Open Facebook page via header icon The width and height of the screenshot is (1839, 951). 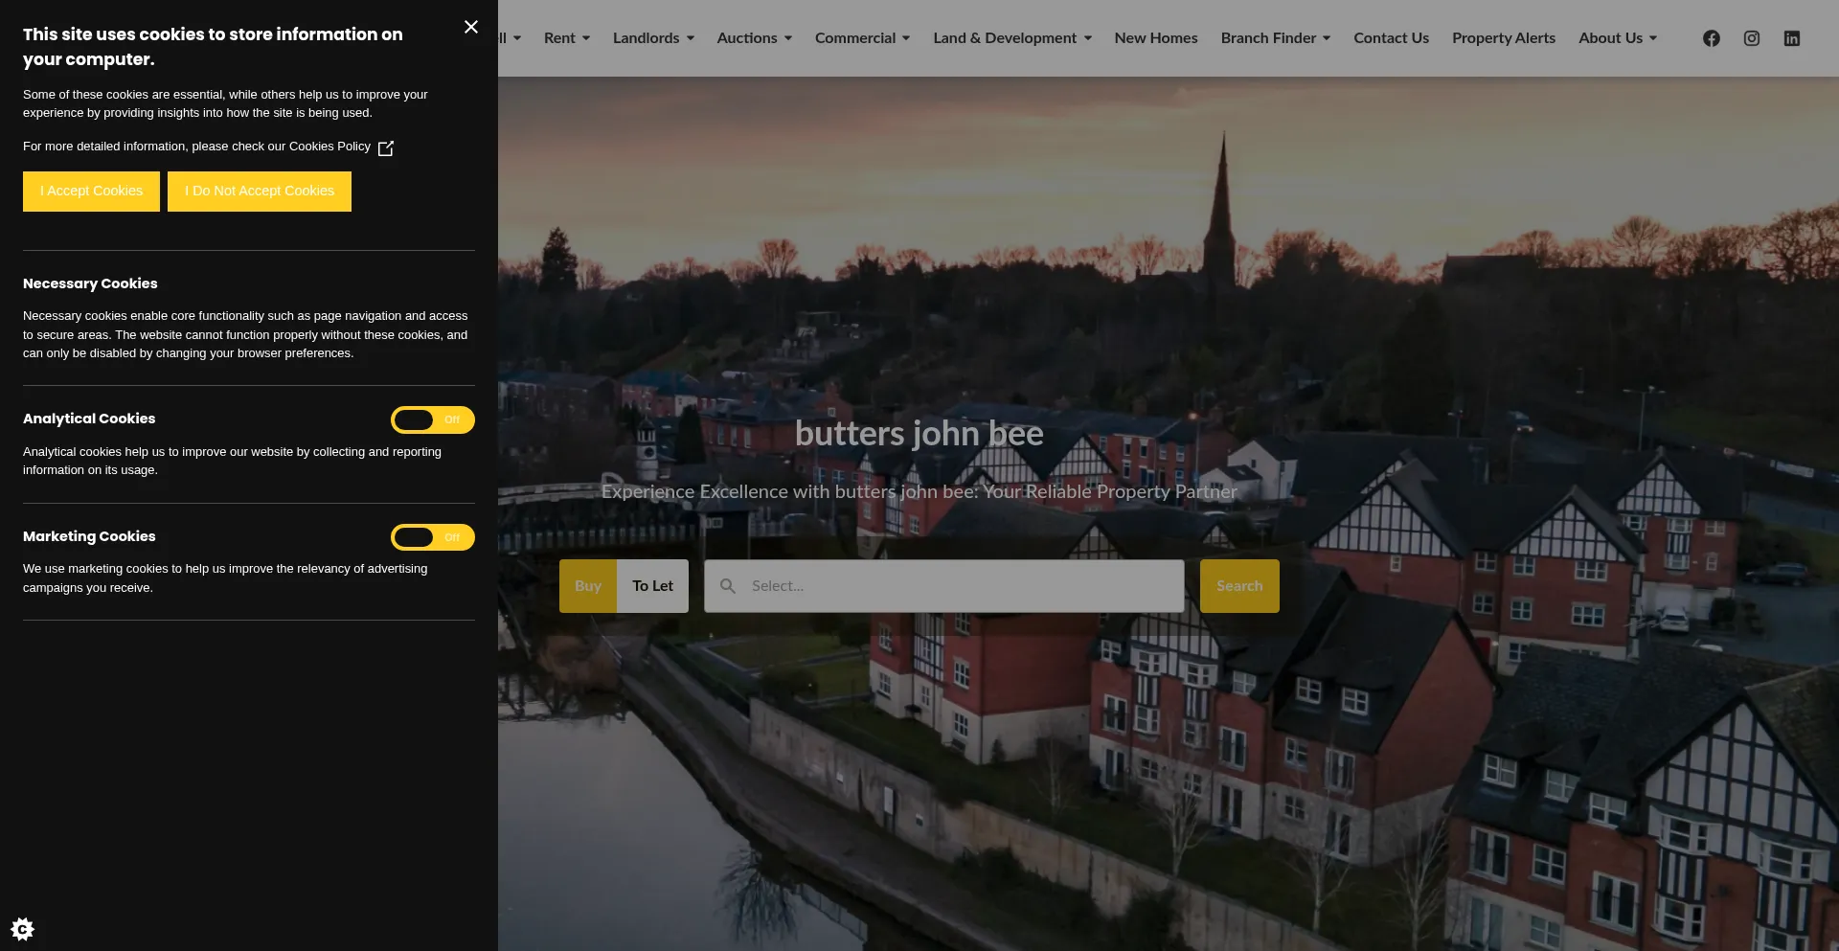click(x=1711, y=38)
